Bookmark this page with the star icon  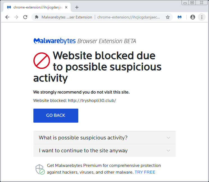click(168, 17)
